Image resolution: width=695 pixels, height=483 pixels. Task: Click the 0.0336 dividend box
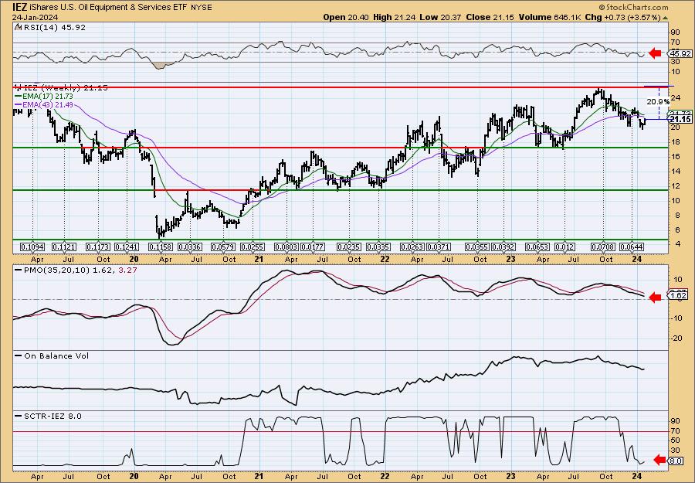point(190,247)
